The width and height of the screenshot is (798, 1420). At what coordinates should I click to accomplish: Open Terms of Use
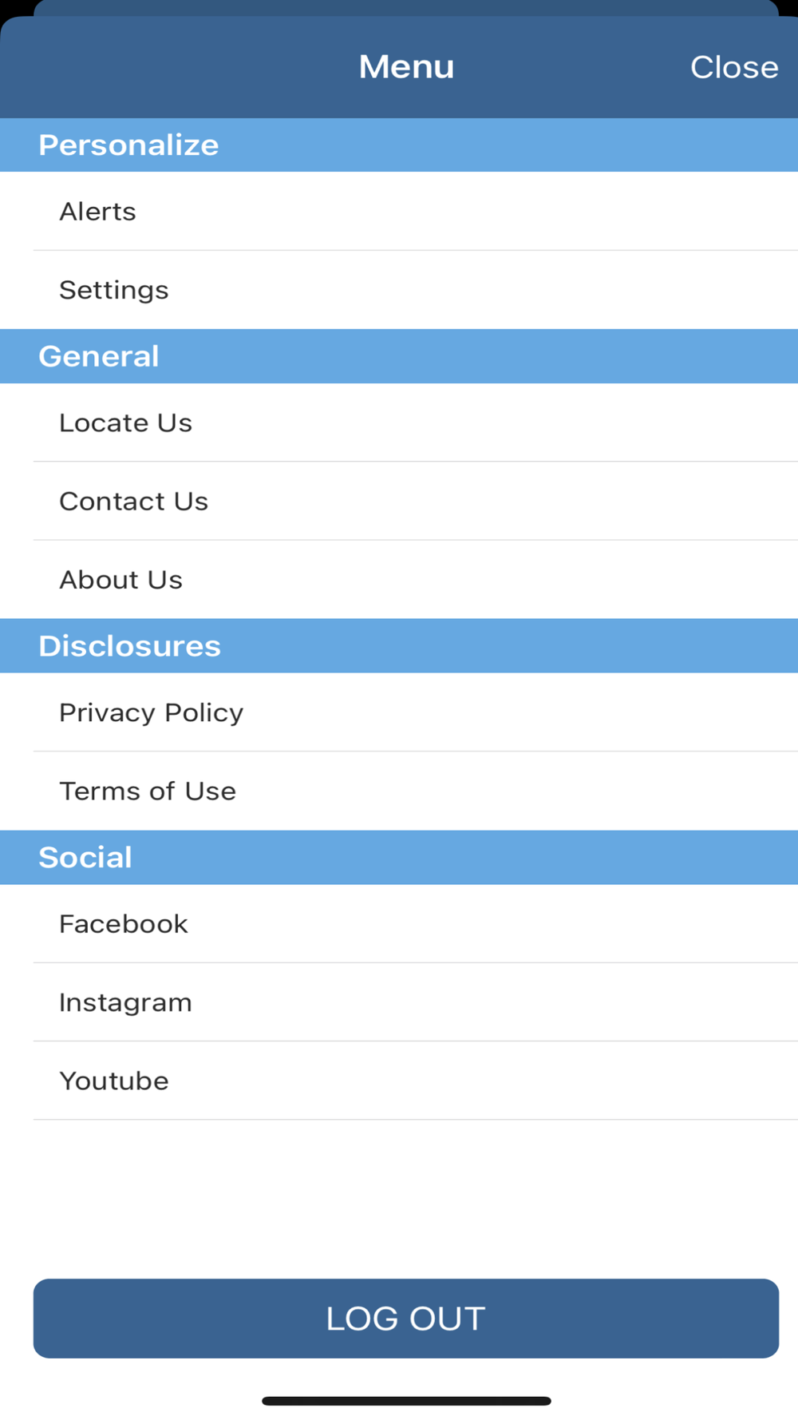click(x=399, y=791)
